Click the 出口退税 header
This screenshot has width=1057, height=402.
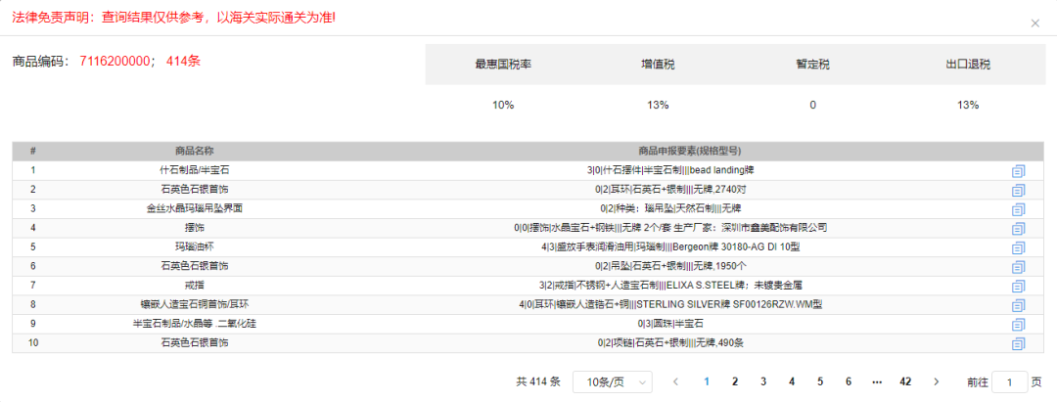(x=967, y=65)
